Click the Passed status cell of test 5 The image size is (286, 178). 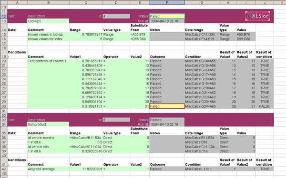167,120
